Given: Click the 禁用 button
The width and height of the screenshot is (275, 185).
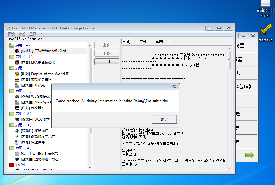Looking at the screenshot, I should pos(107,62).
